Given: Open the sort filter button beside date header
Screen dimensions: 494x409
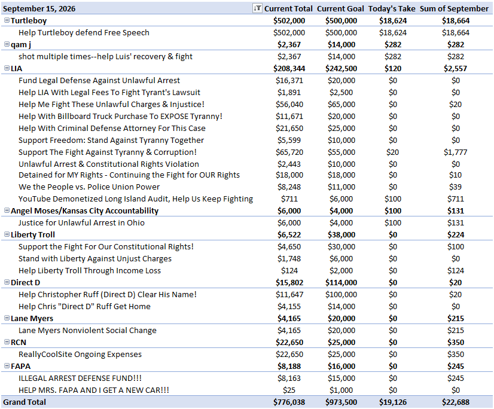Looking at the screenshot, I should pos(257,8).
